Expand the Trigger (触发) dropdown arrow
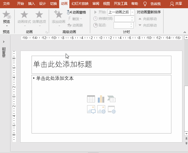 point(81,19)
